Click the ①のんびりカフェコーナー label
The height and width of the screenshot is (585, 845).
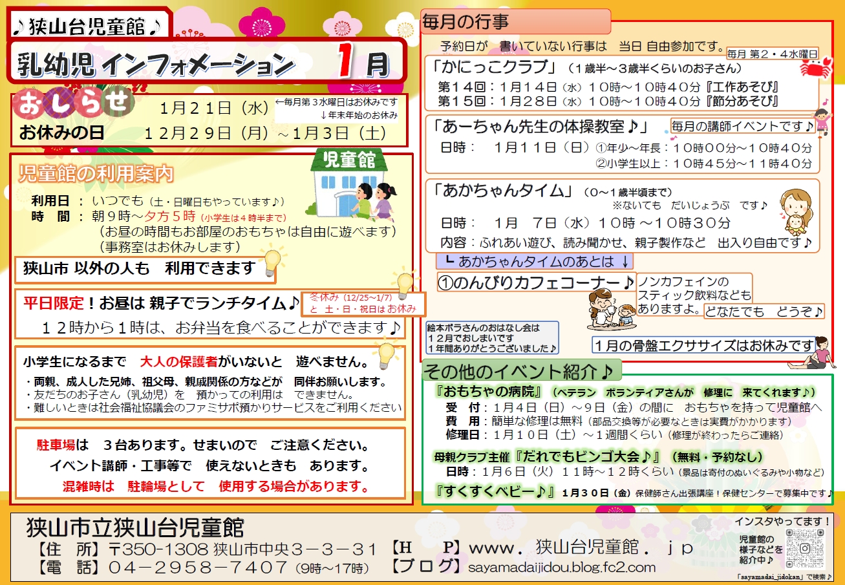pos(537,282)
